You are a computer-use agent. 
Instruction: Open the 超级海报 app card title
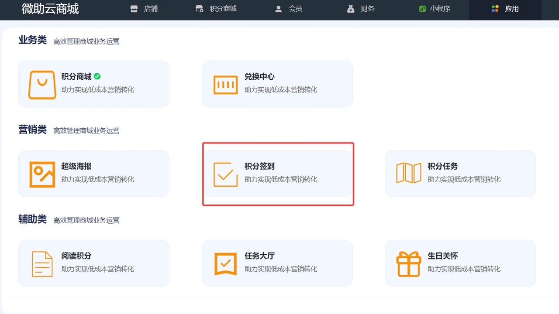(76, 166)
